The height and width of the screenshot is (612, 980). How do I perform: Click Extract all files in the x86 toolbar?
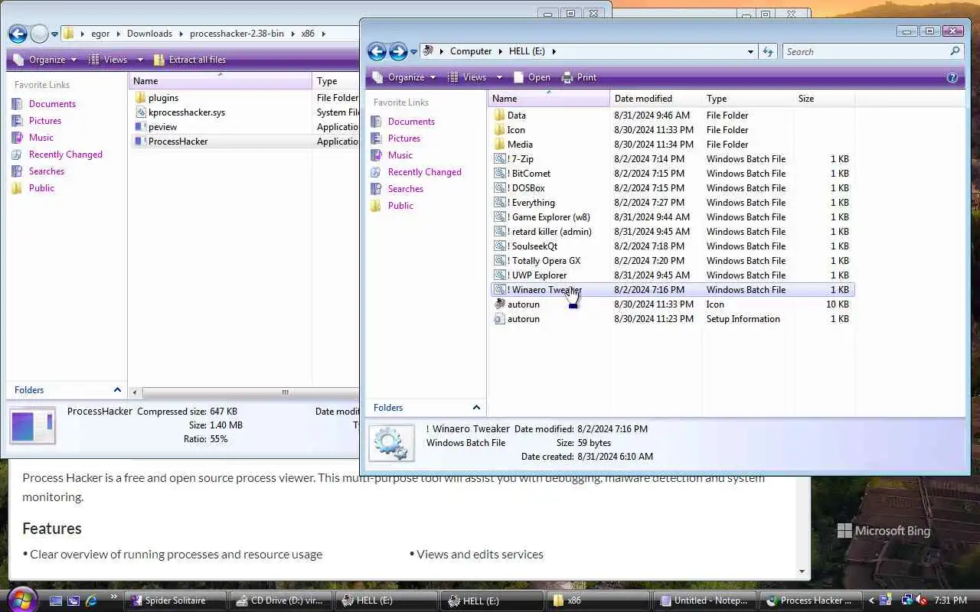point(189,60)
